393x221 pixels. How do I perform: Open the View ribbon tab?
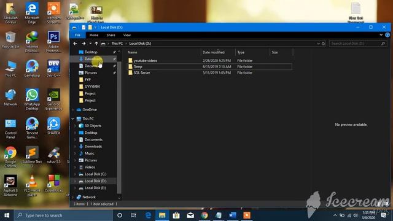click(x=127, y=35)
